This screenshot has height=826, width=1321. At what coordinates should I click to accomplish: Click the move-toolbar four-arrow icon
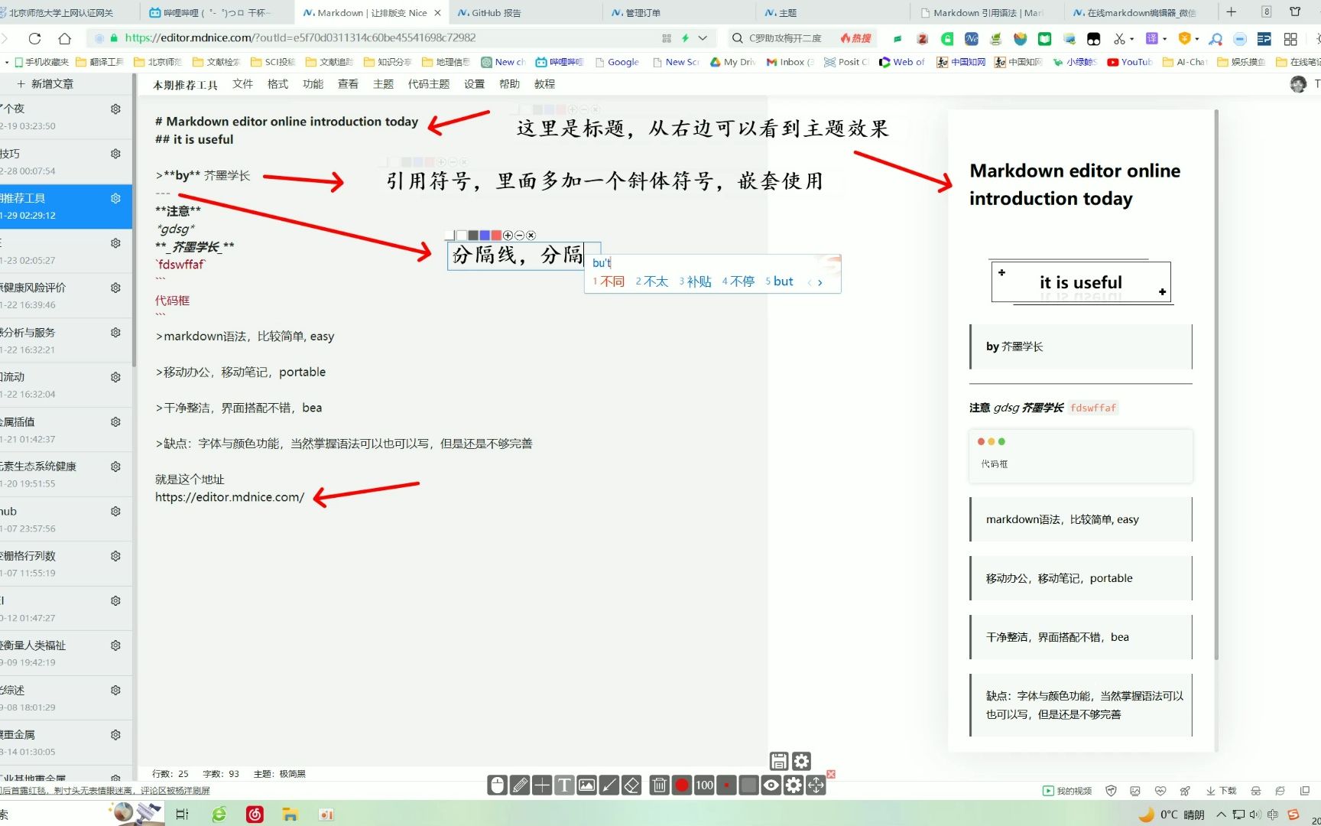816,785
